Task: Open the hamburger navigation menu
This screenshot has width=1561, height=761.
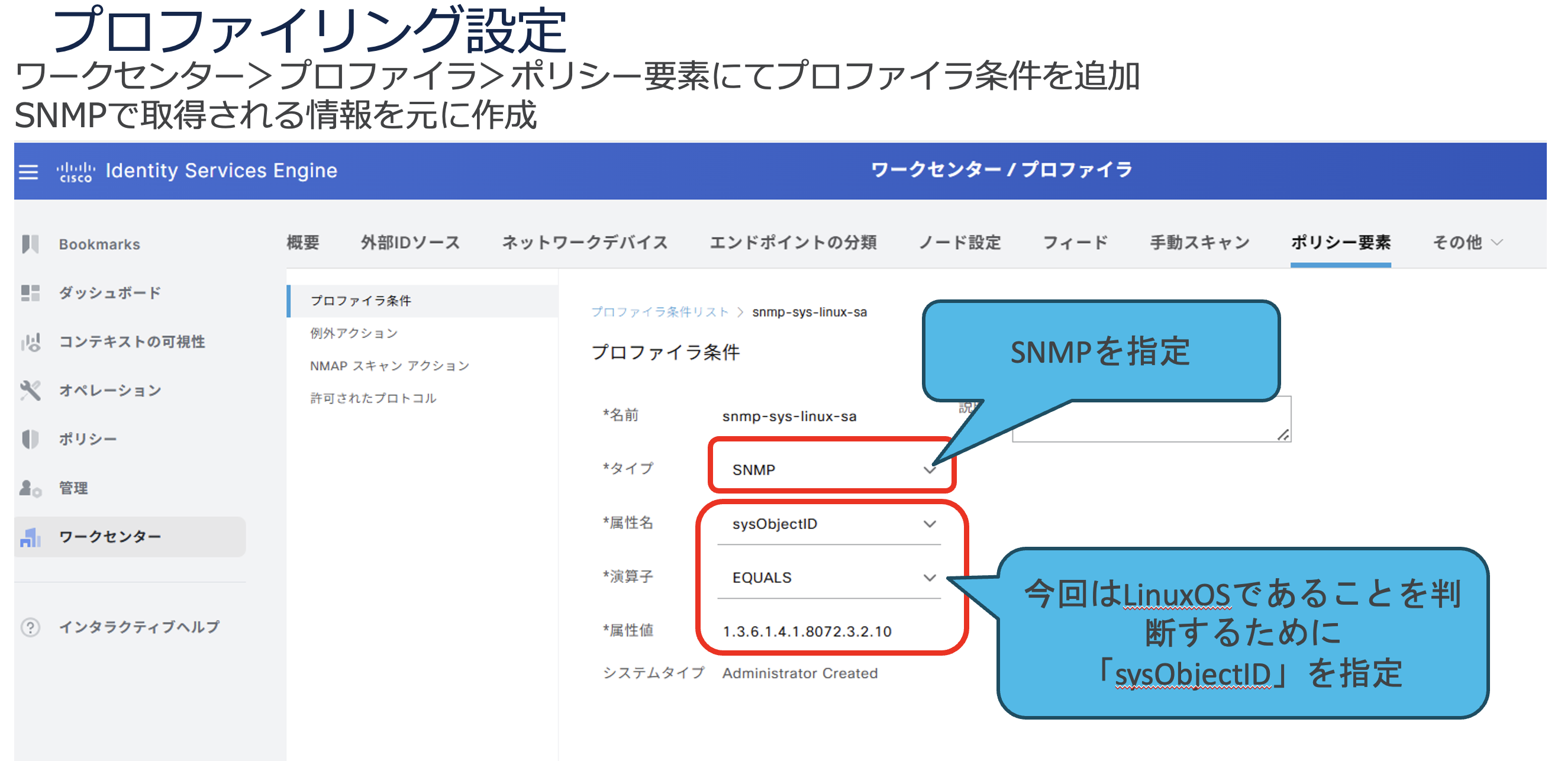Action: pos(28,172)
